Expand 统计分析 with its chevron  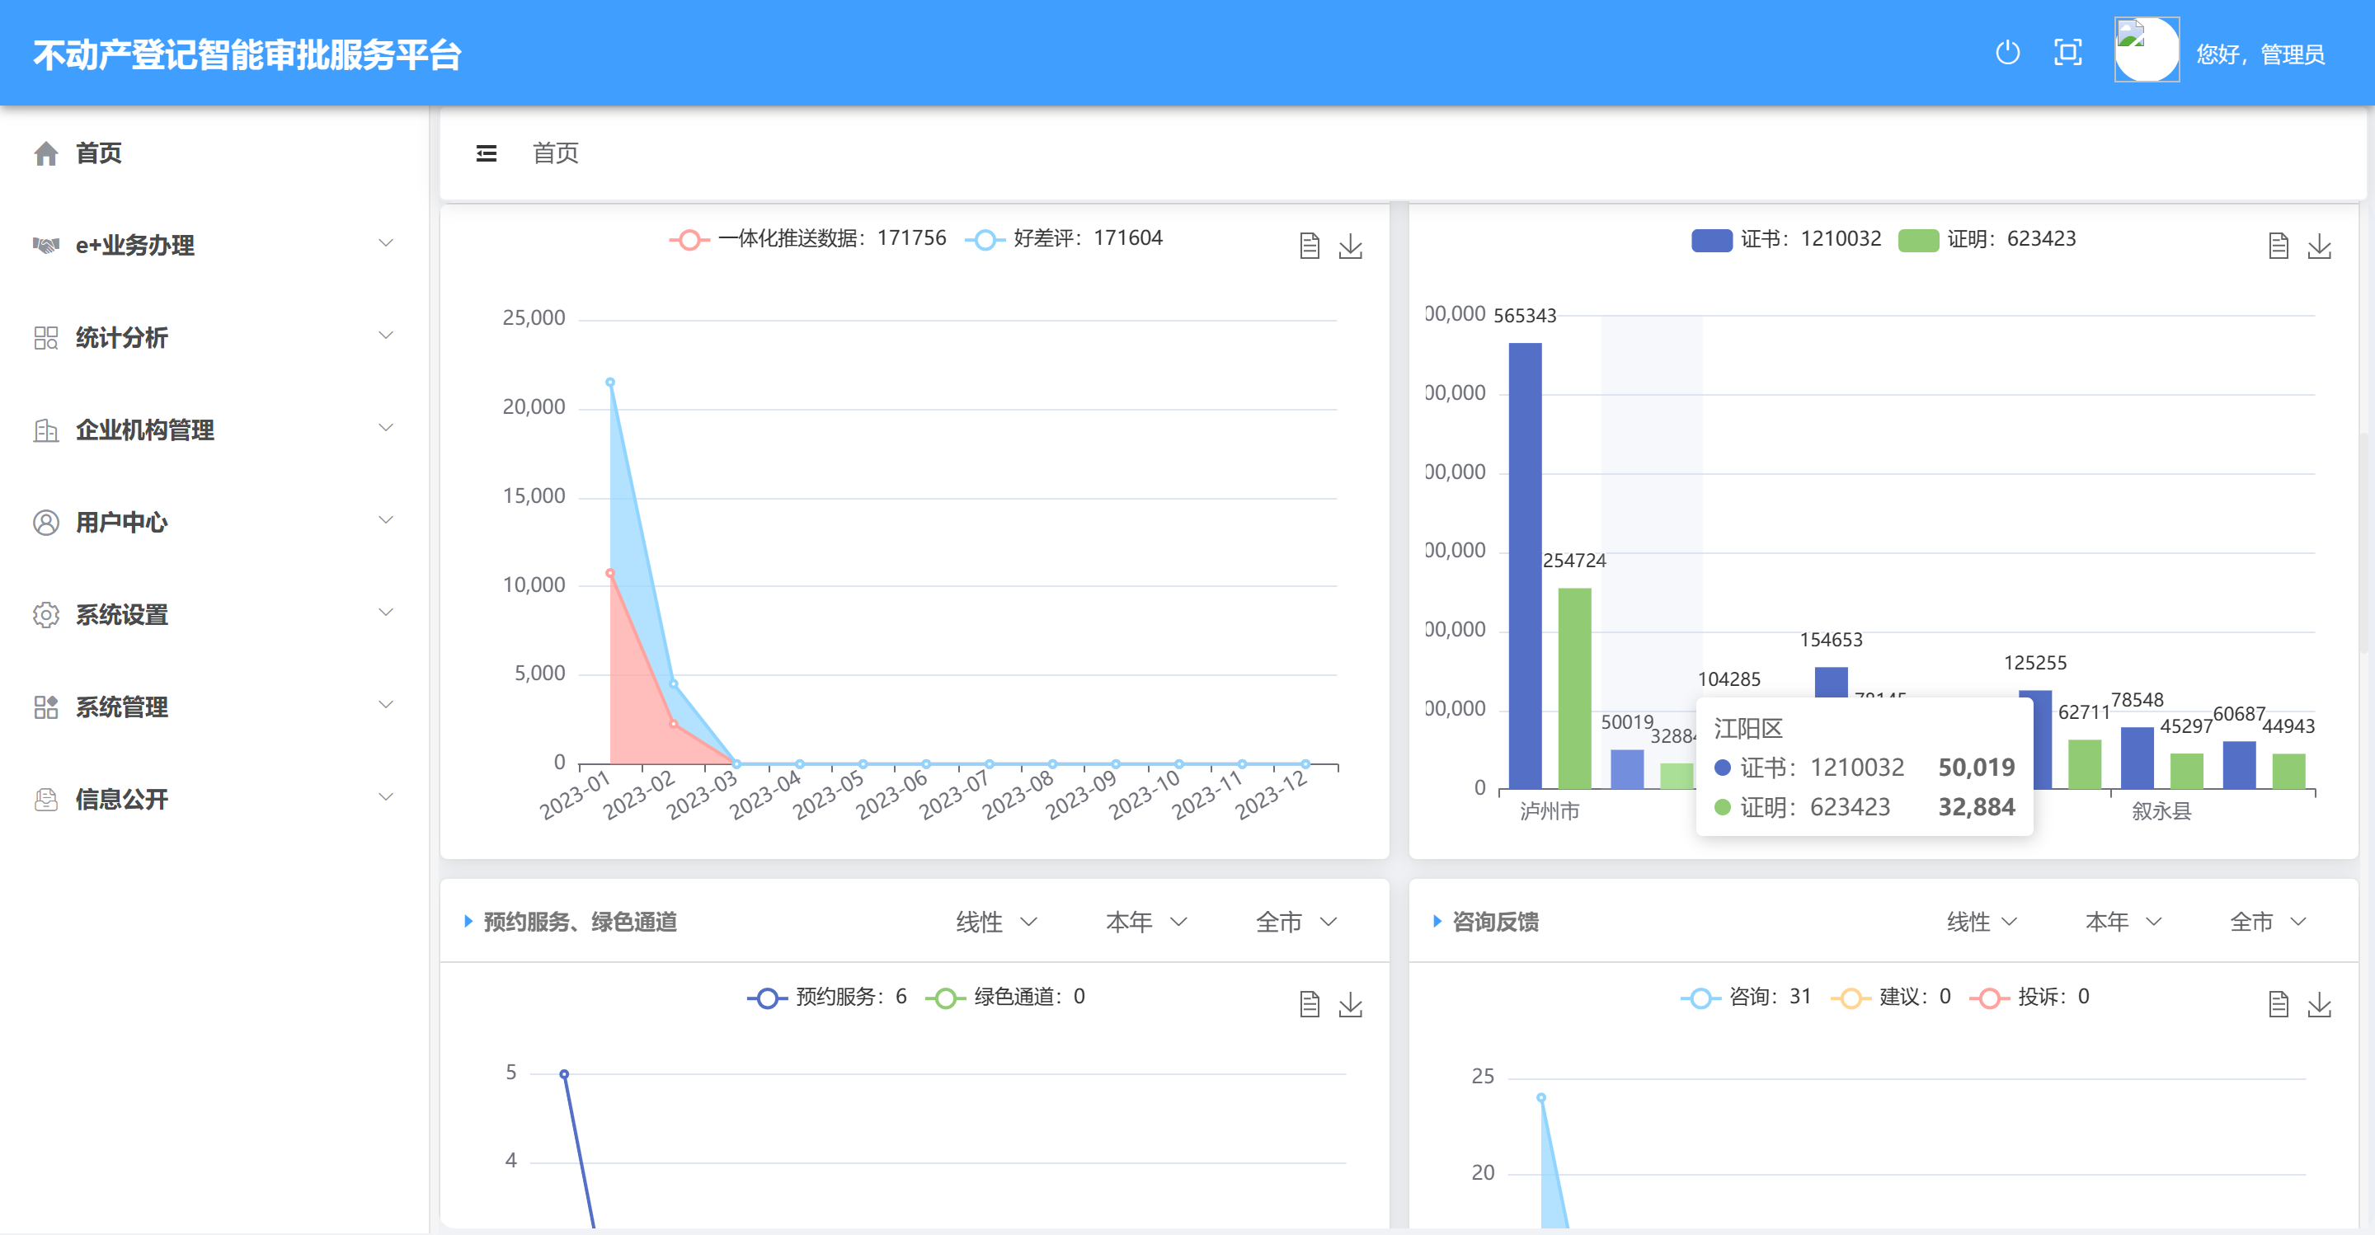coord(386,336)
